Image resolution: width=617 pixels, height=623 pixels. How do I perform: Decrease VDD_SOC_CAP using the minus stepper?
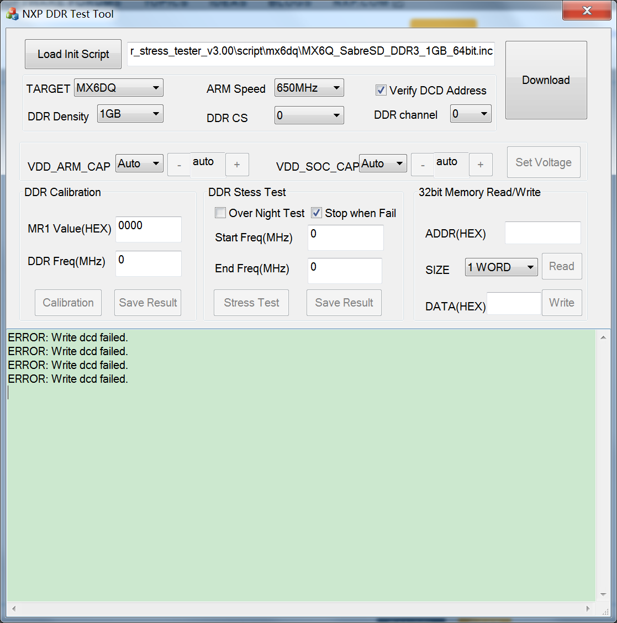point(423,164)
